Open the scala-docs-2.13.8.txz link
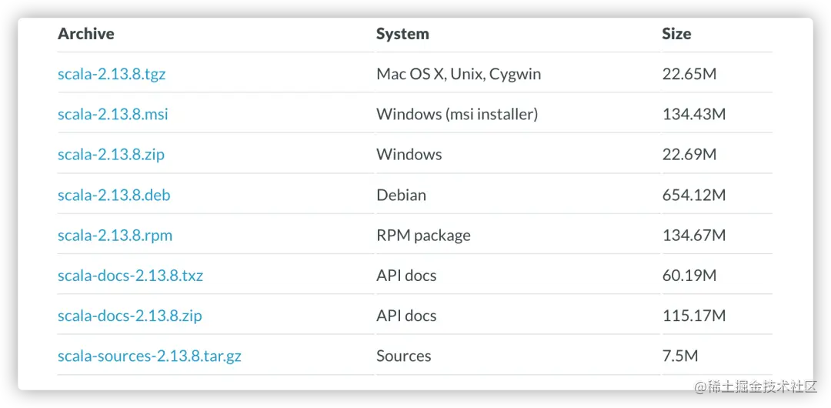The height and width of the screenshot is (408, 831). click(130, 276)
